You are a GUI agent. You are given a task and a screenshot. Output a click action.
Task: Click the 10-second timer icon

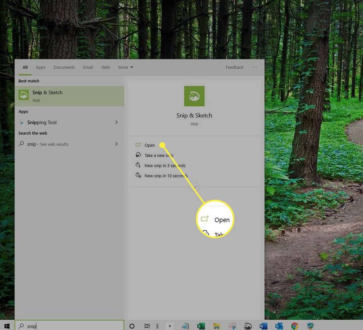138,175
